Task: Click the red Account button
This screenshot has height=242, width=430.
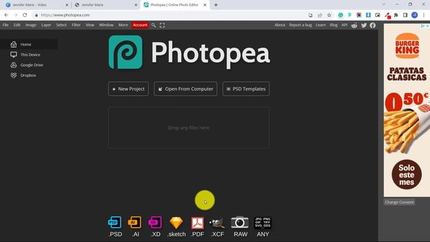Action: click(x=140, y=25)
